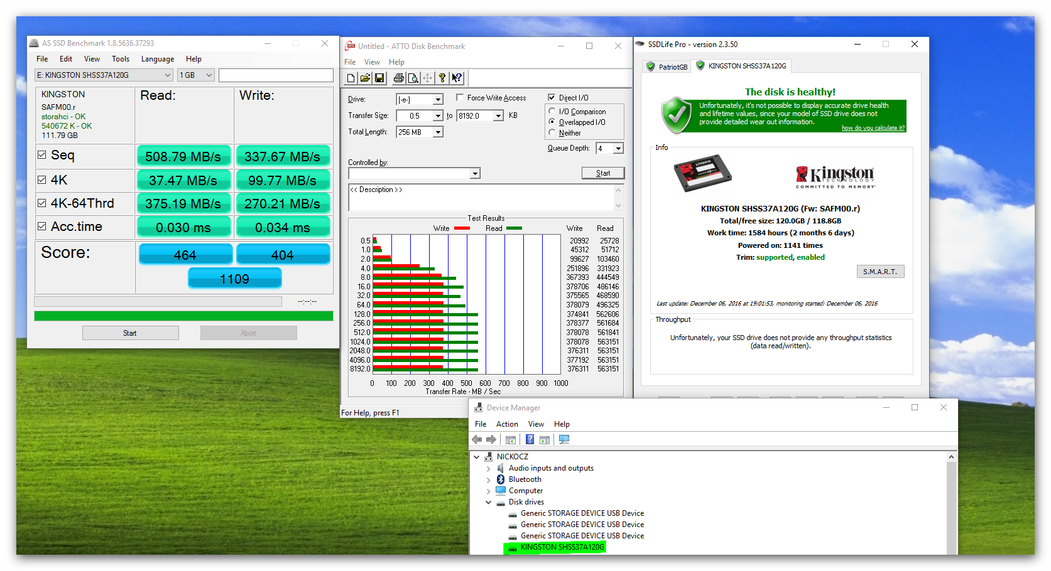Uncheck the 4K test checkbox
The width and height of the screenshot is (1051, 571).
pyautogui.click(x=42, y=180)
